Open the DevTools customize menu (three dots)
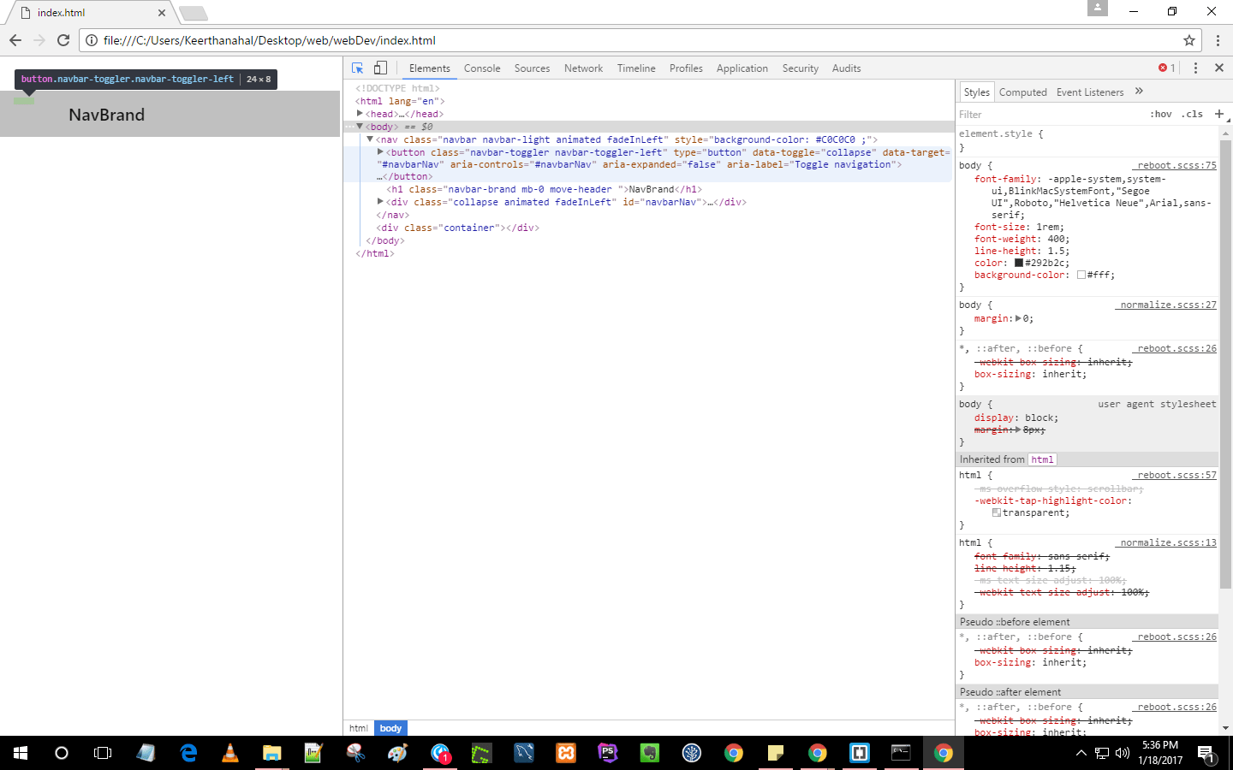Image resolution: width=1233 pixels, height=770 pixels. [x=1196, y=68]
